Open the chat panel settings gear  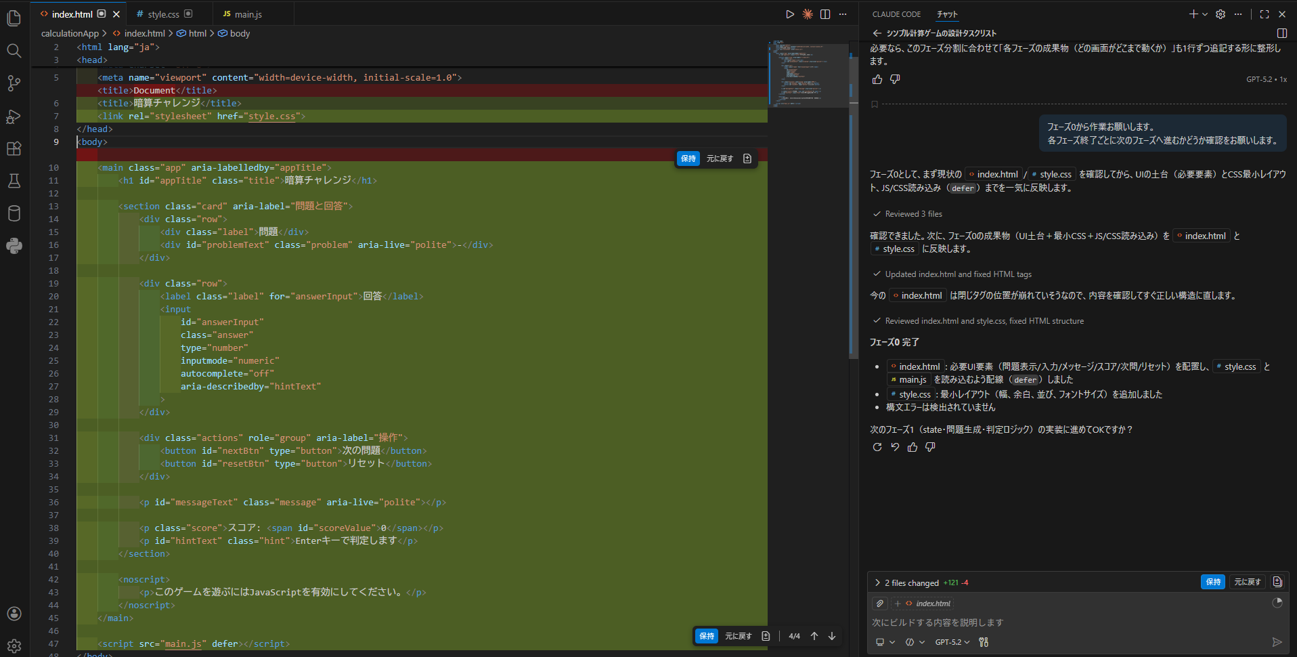coord(1221,14)
